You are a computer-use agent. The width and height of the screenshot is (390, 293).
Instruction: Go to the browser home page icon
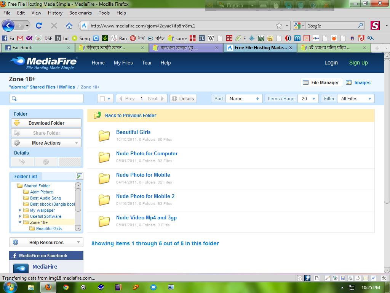tap(69, 26)
